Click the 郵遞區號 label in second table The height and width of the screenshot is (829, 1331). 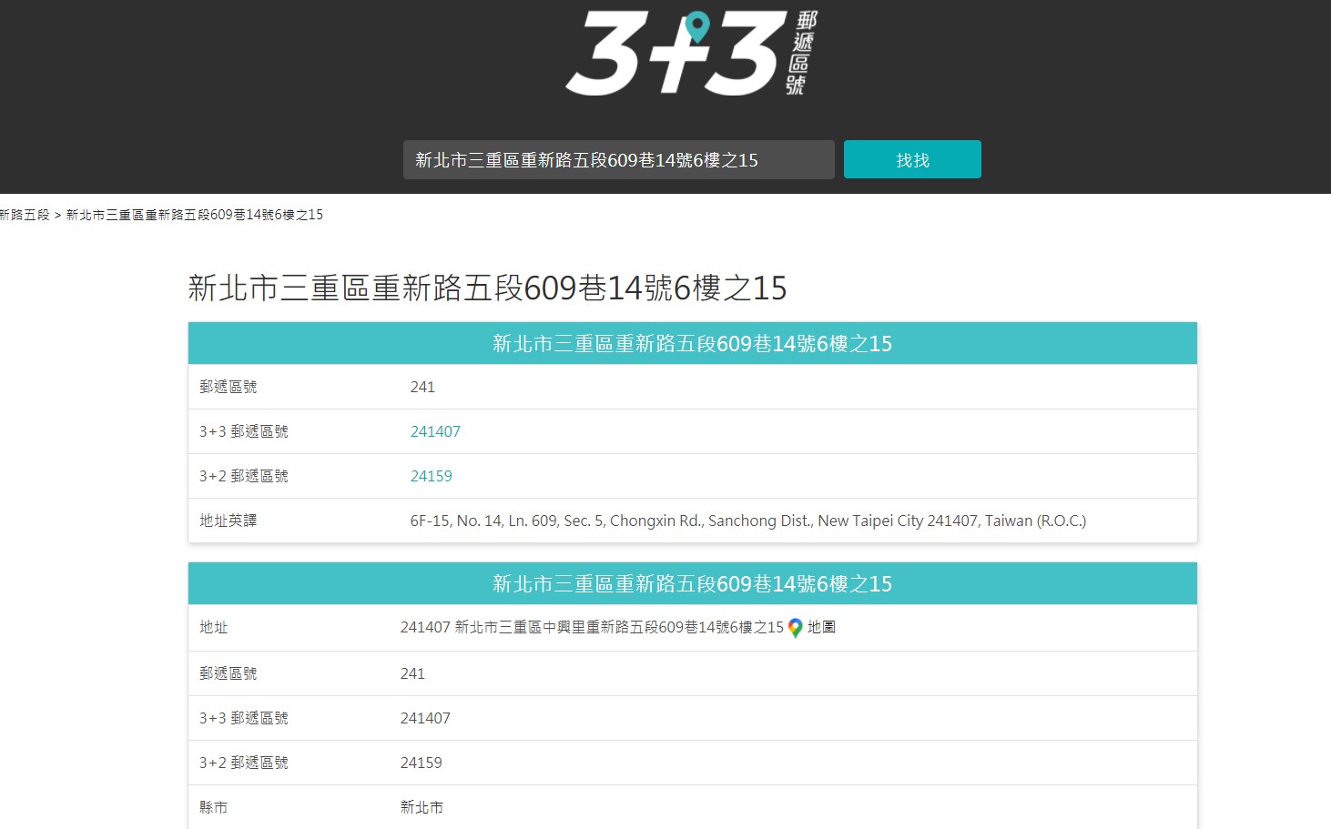click(x=229, y=673)
